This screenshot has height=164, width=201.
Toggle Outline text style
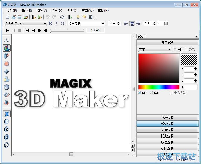tap(63, 24)
